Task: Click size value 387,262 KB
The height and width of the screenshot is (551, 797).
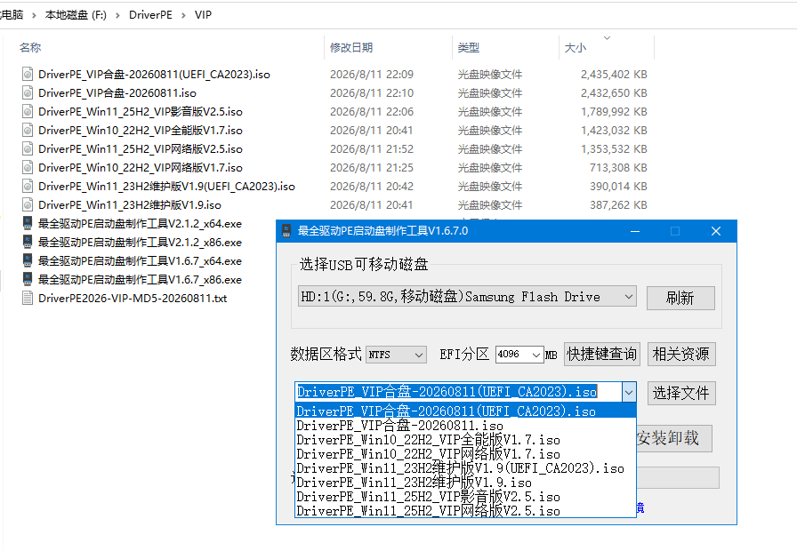Action: (618, 205)
